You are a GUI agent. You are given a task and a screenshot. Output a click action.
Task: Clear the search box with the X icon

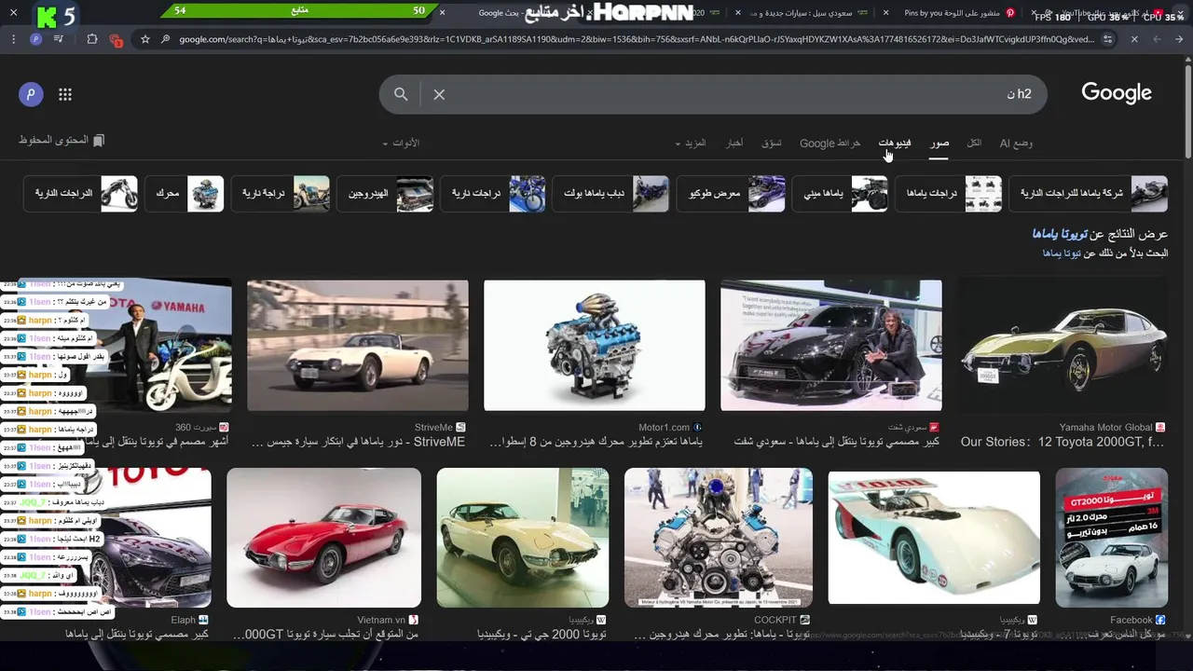point(439,94)
